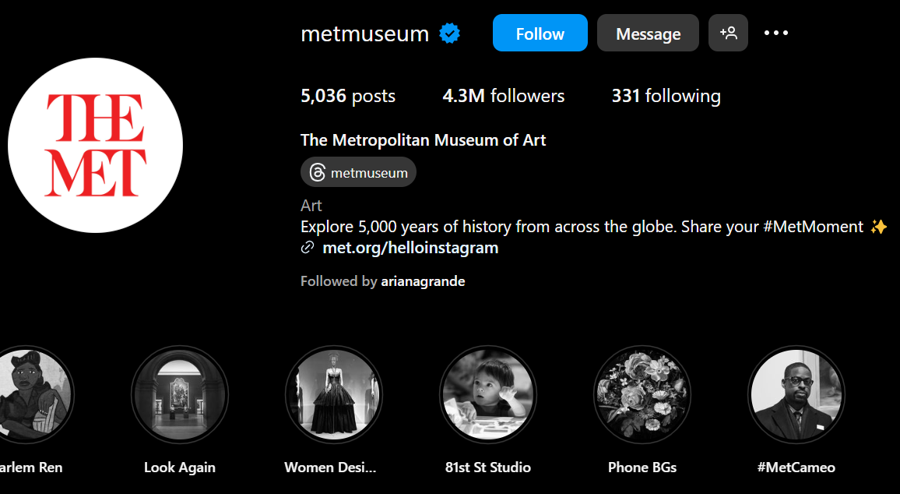Click the #MetMoment hashtag in bio
Viewport: 900px width, 494px height.
point(814,227)
